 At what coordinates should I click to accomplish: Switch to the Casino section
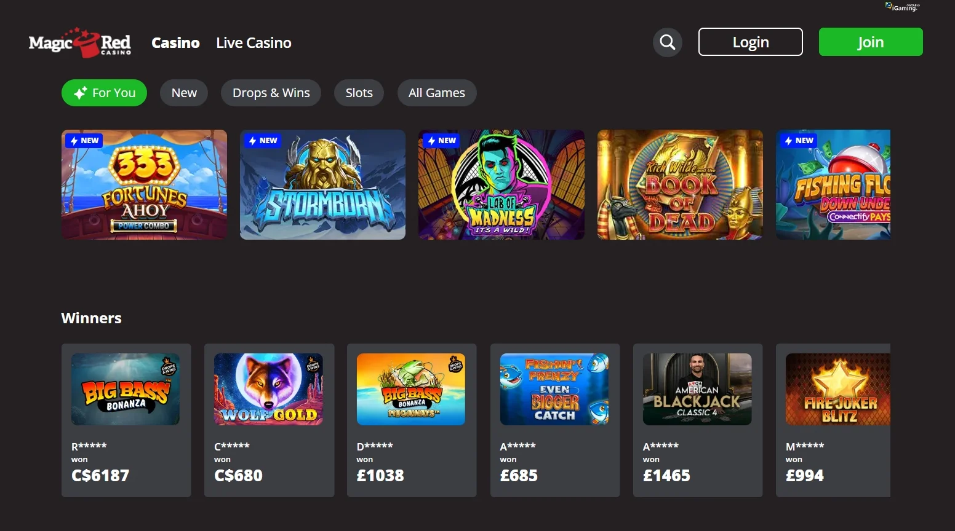[x=175, y=42]
